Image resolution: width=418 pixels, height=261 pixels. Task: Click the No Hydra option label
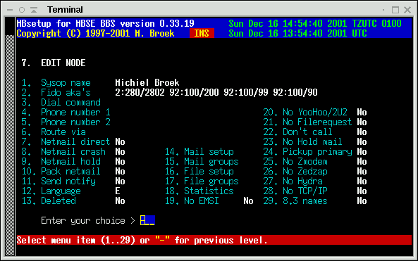302,181
